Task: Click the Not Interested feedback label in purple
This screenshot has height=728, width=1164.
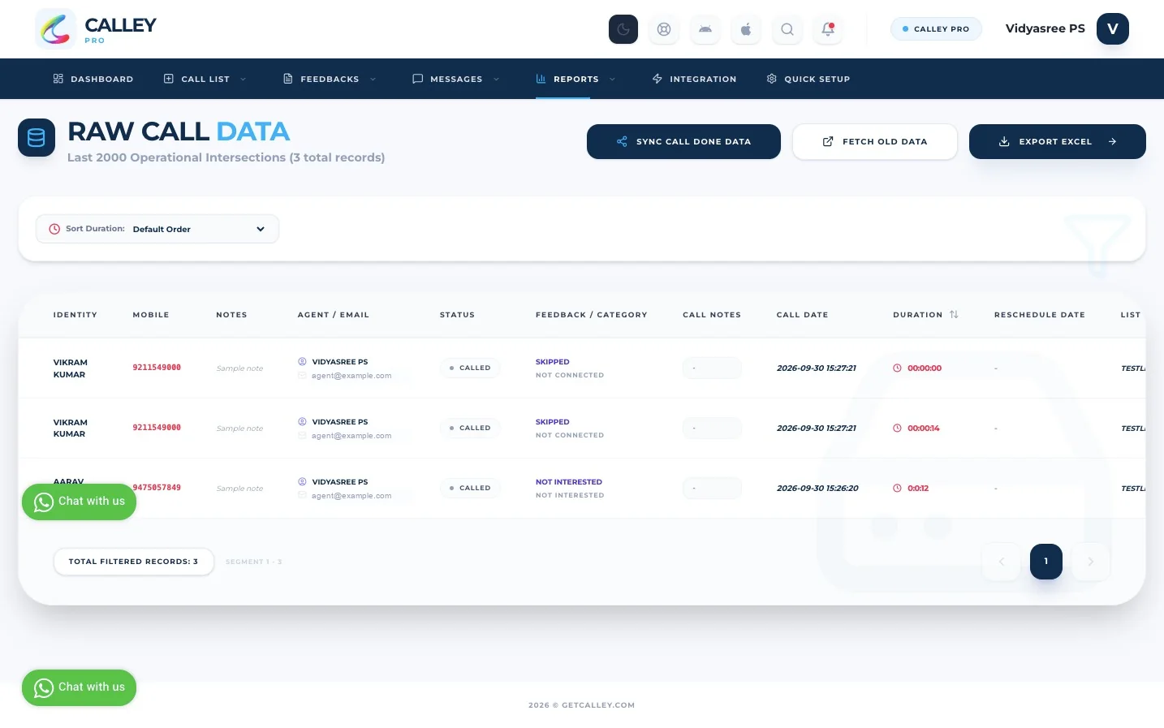Action: (569, 482)
